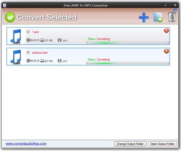This screenshot has width=181, height=151.
Task: Remove audioout.amr with its red X icon
Action: tap(166, 51)
